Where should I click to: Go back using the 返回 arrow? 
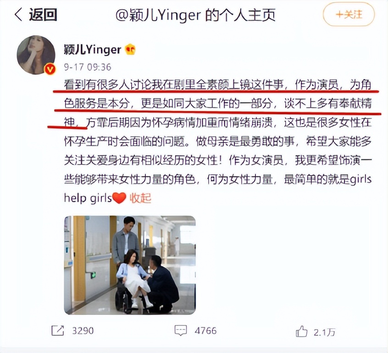pyautogui.click(x=18, y=14)
